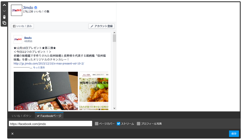
Task: Click the 176,138 いいね！の数 text
Action: point(36,12)
